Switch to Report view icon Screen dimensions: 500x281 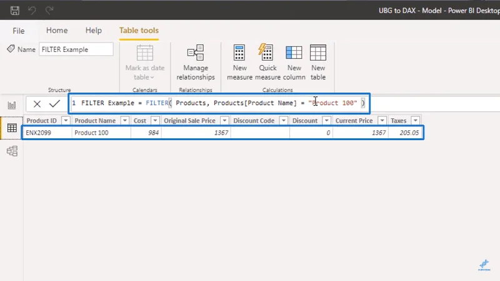pos(12,105)
